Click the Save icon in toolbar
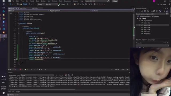 tap(24, 4)
